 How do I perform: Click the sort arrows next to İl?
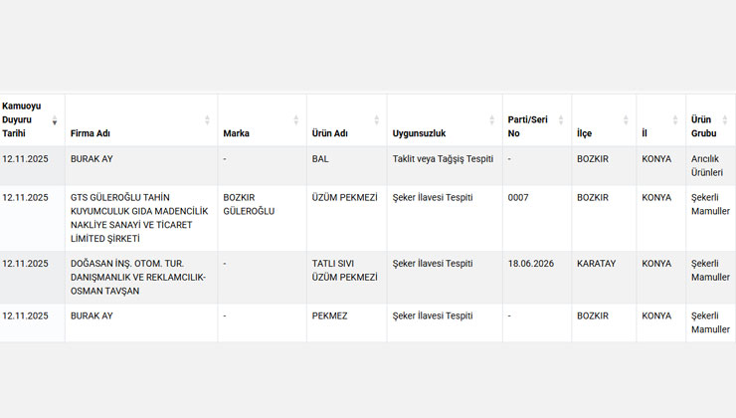pyautogui.click(x=675, y=120)
